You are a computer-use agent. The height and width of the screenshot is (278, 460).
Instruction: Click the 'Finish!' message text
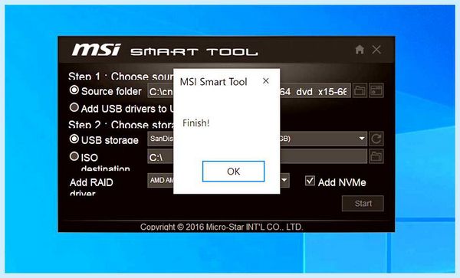pos(195,123)
